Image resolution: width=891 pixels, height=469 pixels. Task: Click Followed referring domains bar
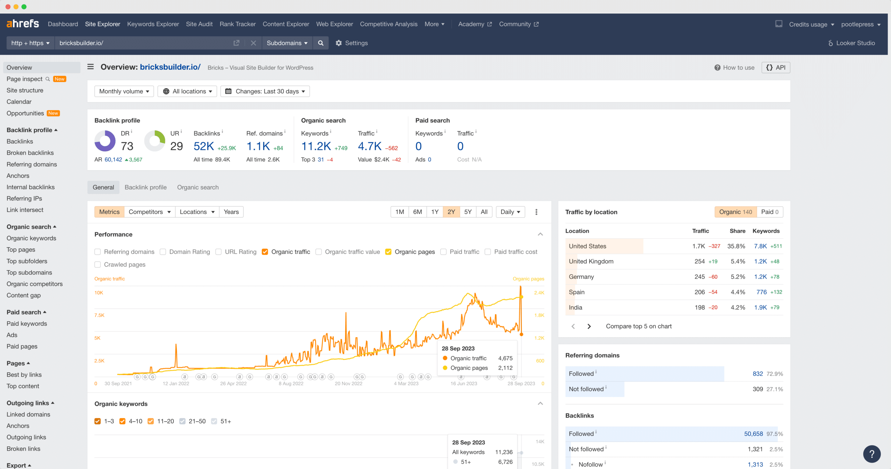[x=645, y=374]
